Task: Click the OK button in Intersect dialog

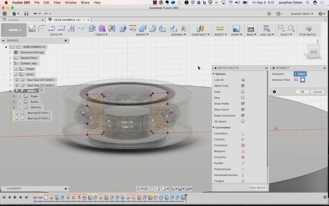Action: (302, 92)
